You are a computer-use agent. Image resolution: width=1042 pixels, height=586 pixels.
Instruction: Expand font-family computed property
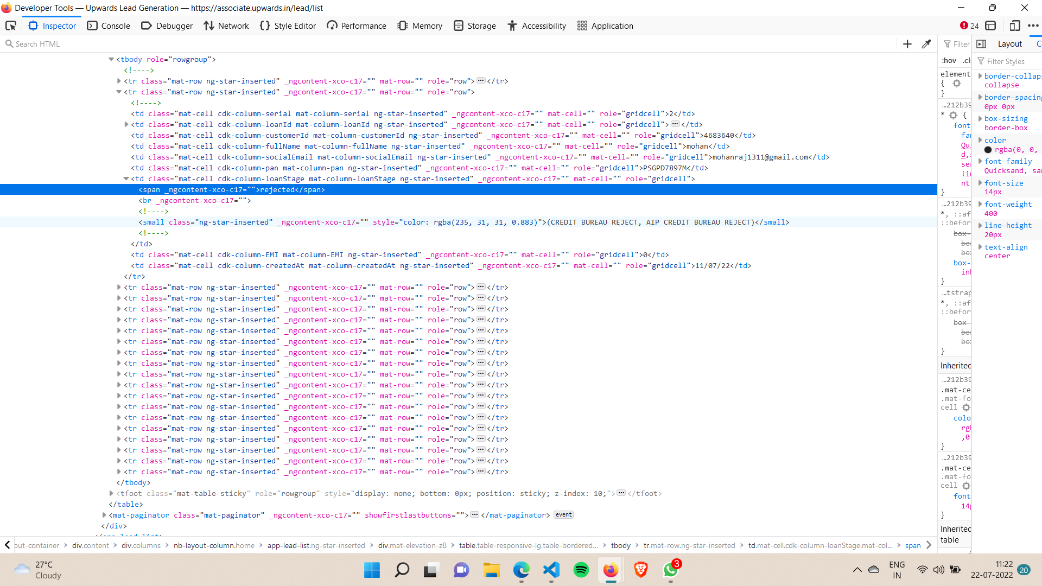coord(980,161)
